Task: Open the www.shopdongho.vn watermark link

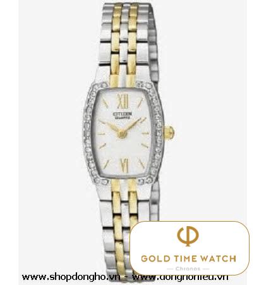Action: click(71, 277)
